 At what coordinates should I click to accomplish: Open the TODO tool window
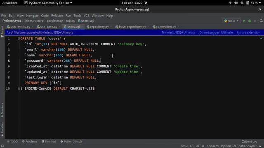coord(12,141)
